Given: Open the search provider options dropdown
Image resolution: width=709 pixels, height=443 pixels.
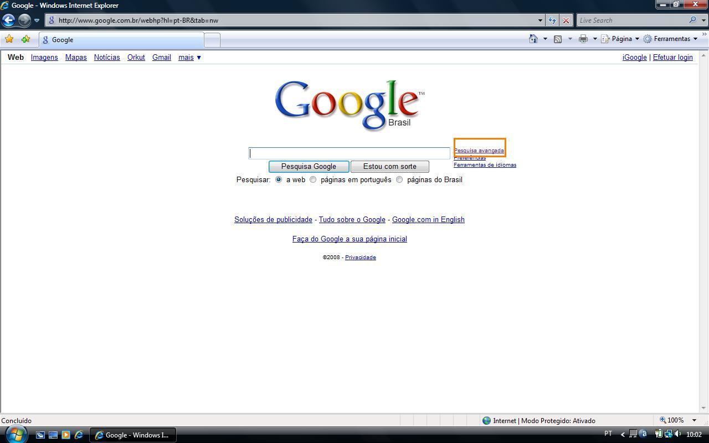Looking at the screenshot, I should tap(704, 20).
